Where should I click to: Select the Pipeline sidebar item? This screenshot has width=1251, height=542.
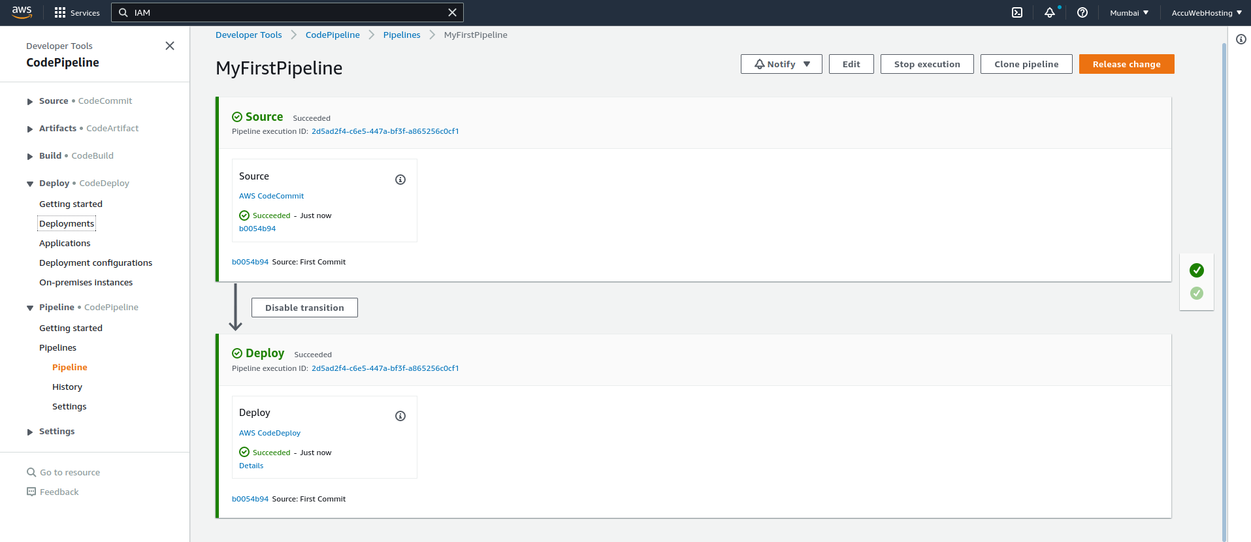tap(70, 368)
